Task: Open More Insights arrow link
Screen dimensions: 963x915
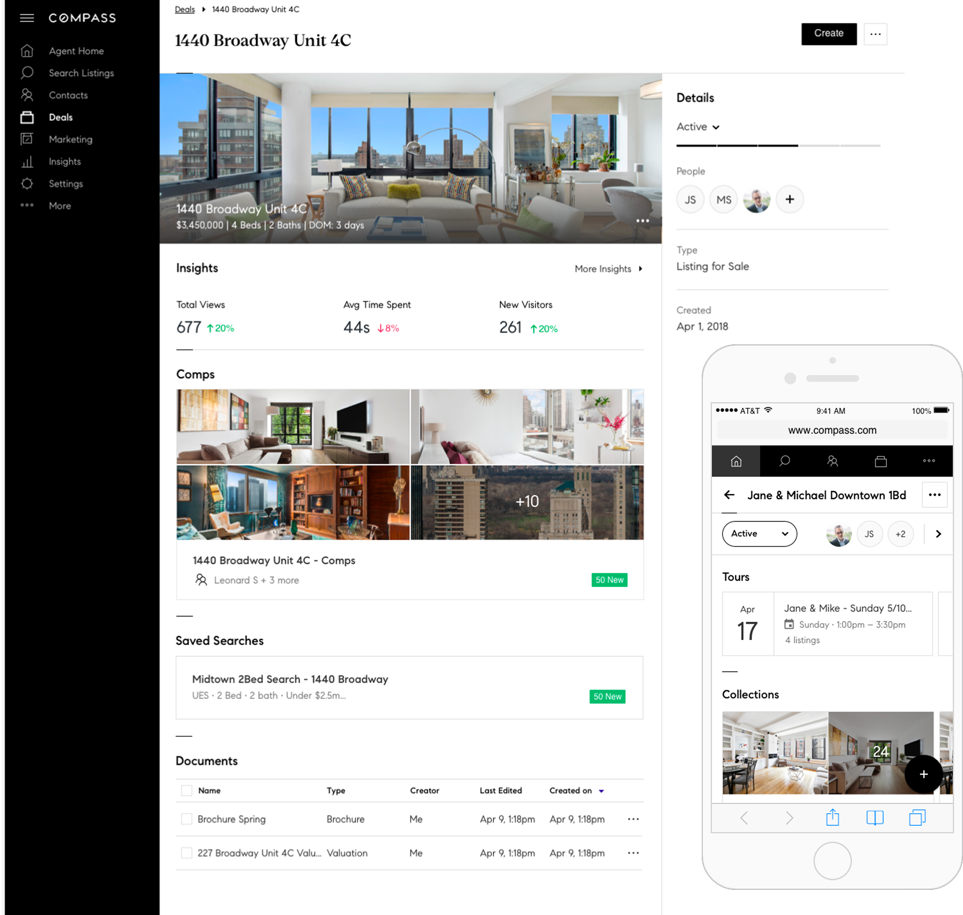Action: pyautogui.click(x=608, y=269)
